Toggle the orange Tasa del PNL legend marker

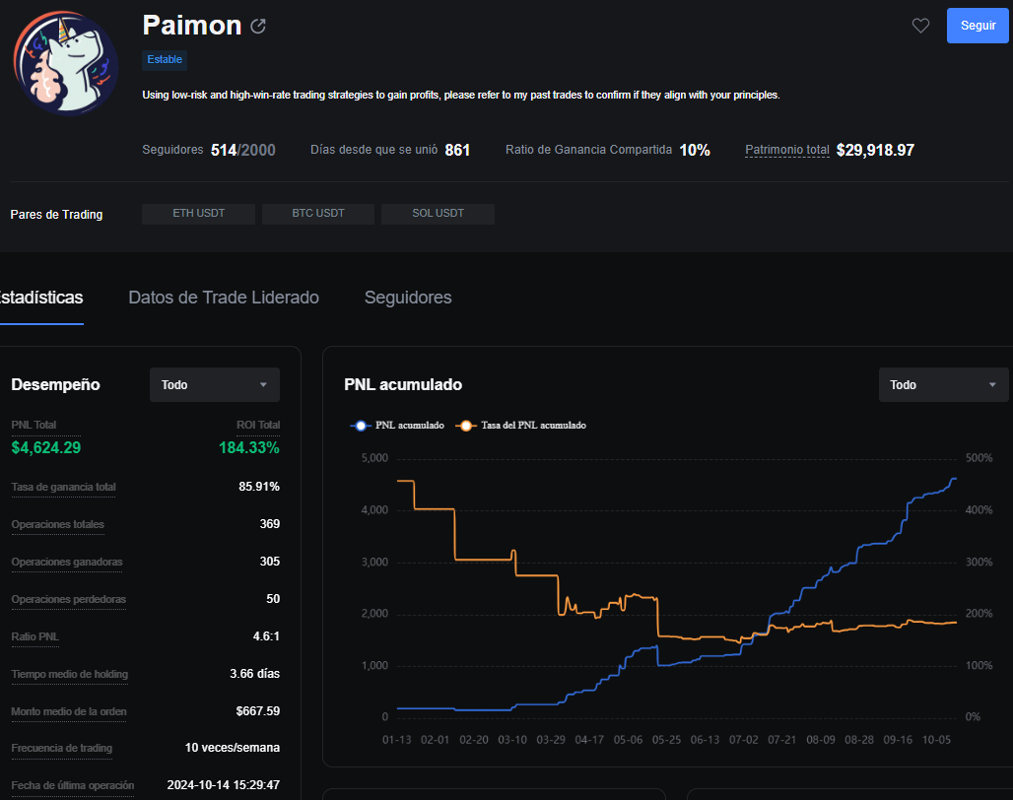click(466, 426)
